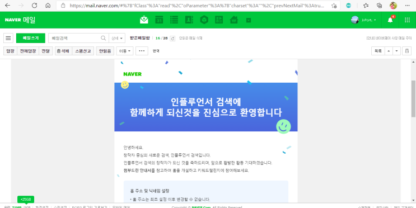Open the 이동 move-to dropdown

tap(125, 51)
